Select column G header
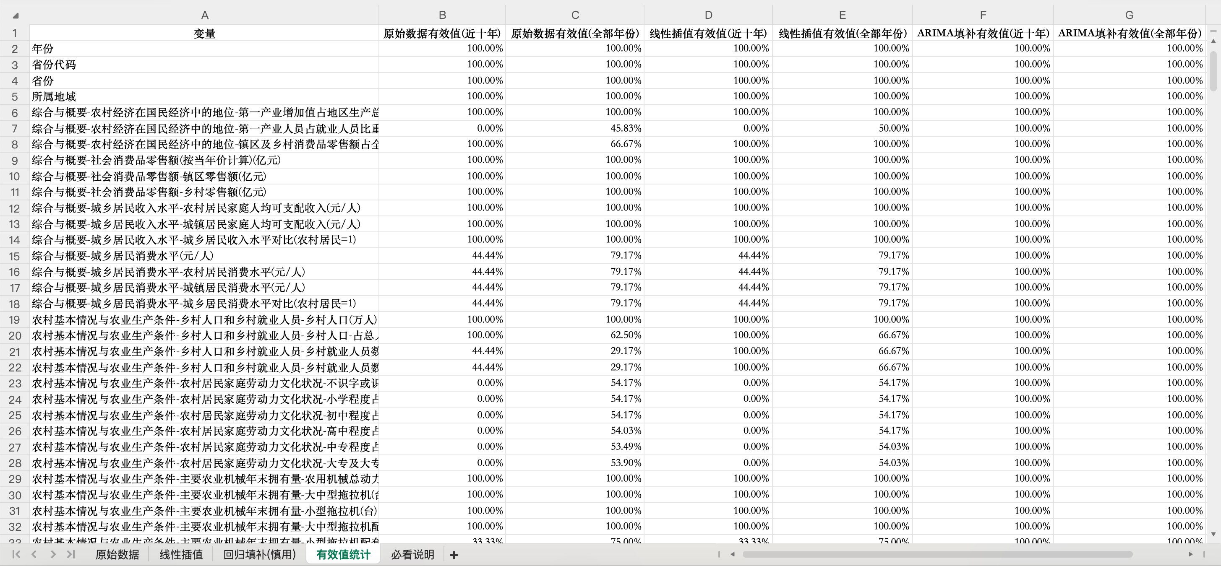The image size is (1221, 566). tap(1130, 15)
